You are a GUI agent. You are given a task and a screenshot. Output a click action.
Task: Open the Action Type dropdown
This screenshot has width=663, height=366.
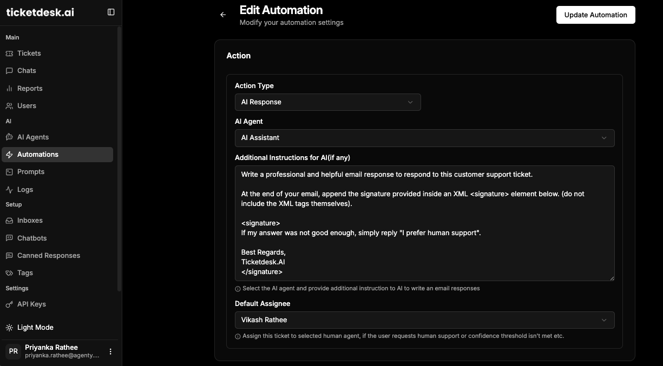click(327, 102)
